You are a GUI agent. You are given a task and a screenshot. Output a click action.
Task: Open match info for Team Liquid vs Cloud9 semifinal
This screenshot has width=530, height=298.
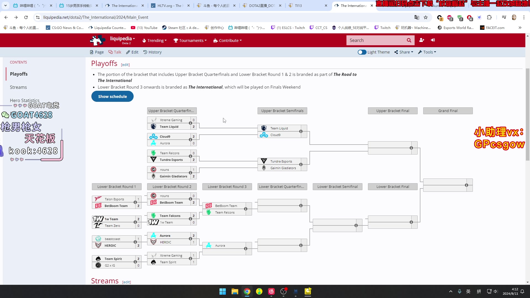(x=301, y=131)
